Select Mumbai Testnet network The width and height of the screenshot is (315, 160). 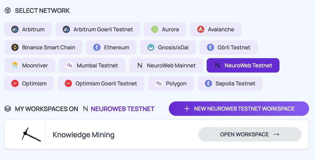[x=92, y=65]
